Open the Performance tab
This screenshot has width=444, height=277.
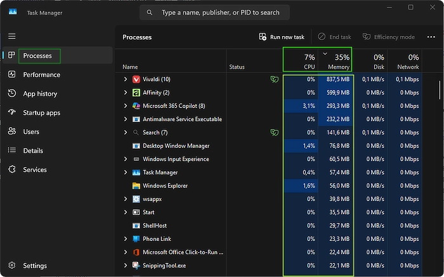tap(58, 74)
